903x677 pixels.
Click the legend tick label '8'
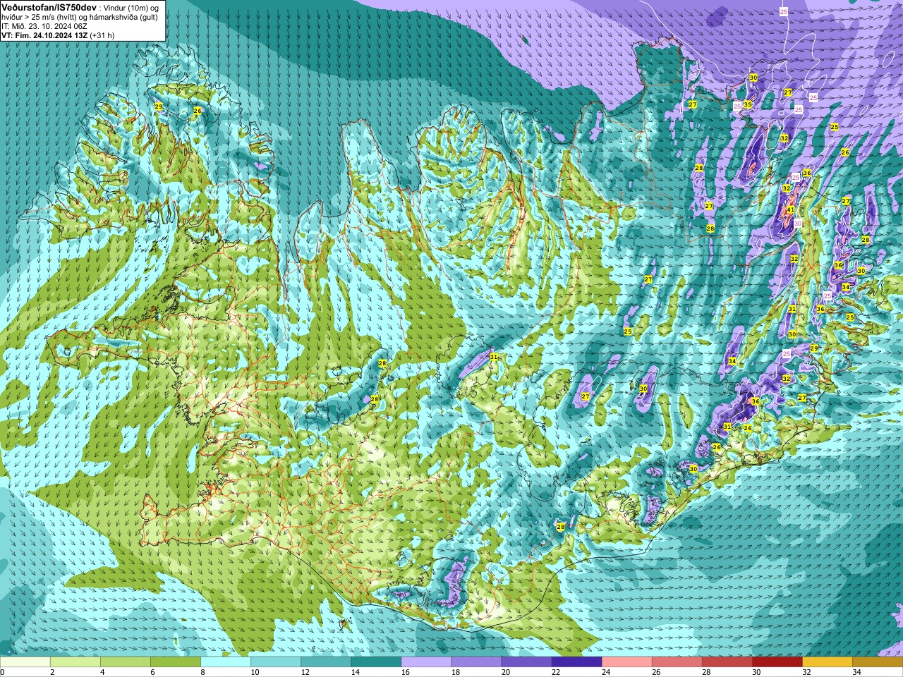pos(202,672)
